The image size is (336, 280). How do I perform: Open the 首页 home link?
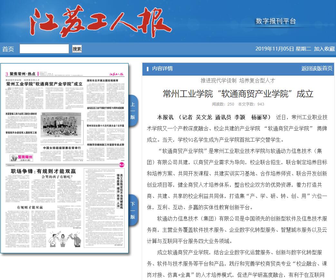(8, 49)
